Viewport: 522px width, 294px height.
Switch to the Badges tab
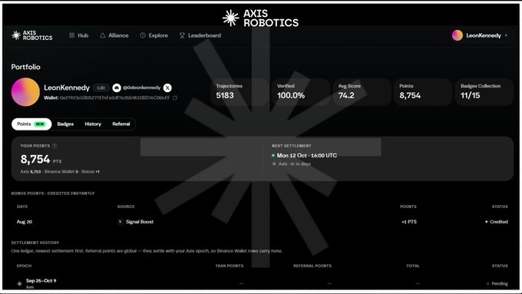tap(65, 124)
